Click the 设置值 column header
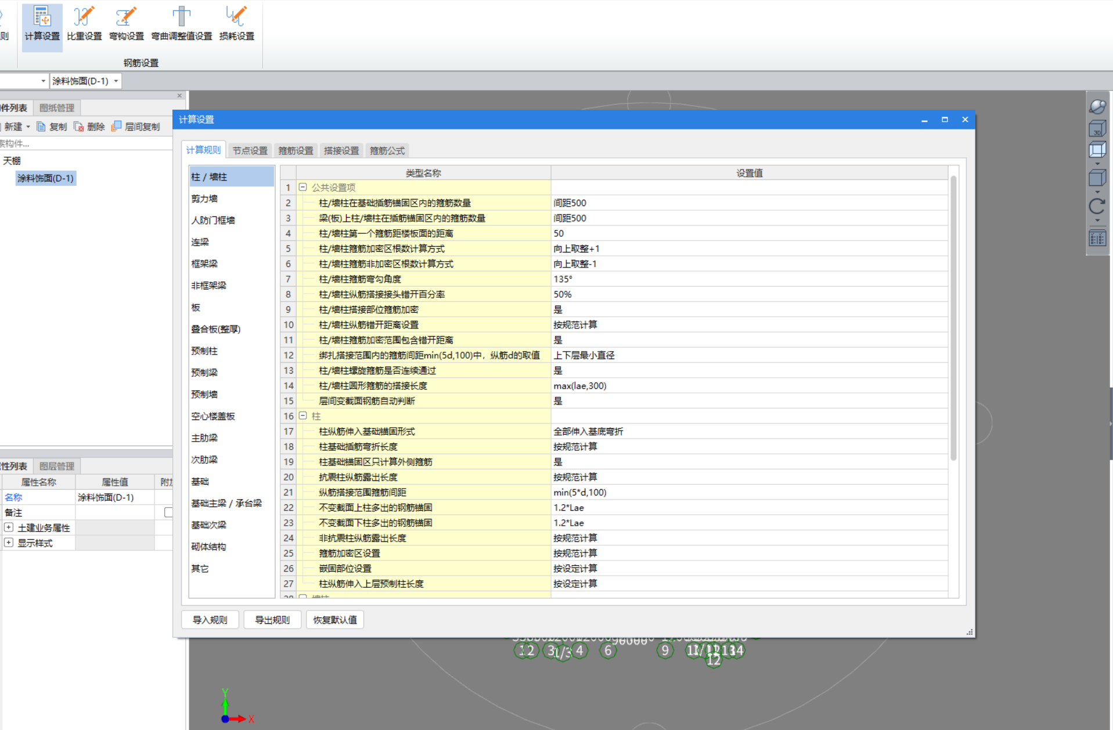 [x=749, y=173]
